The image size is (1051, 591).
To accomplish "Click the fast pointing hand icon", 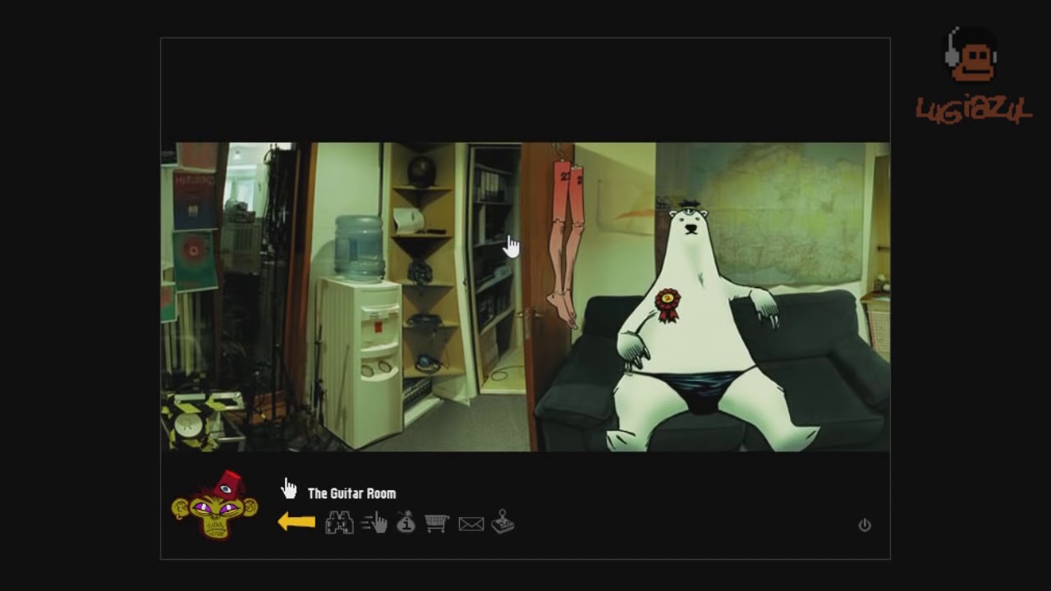I will pos(374,522).
